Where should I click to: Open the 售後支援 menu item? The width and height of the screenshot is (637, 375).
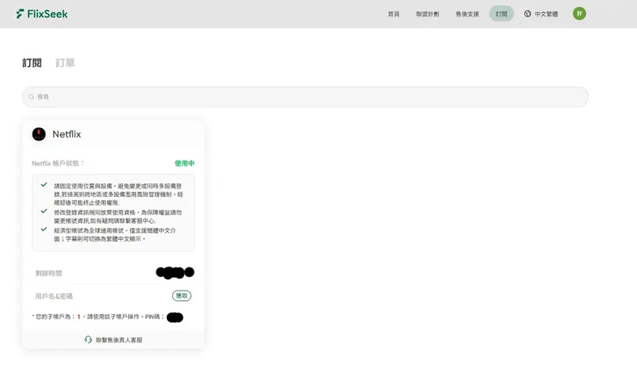(467, 14)
